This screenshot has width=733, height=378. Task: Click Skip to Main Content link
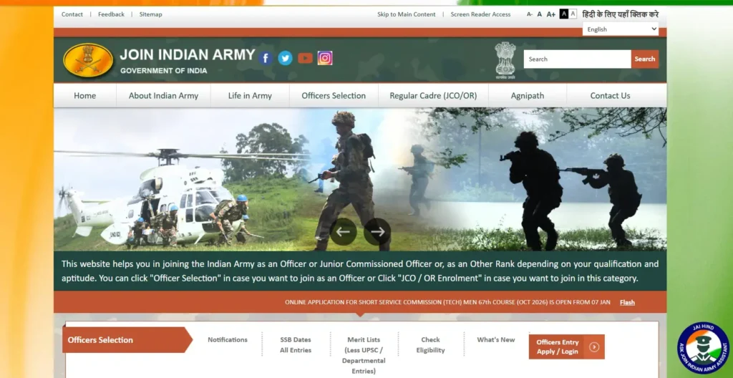(407, 14)
